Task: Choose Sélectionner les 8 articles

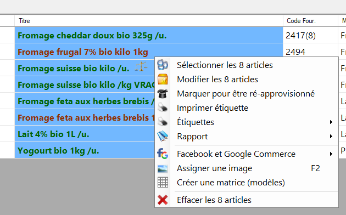Action: pyautogui.click(x=247, y=65)
